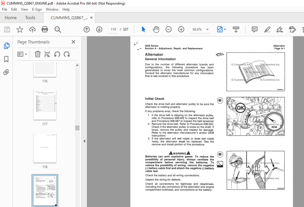Click the upload to cloud icon
Image resolution: width=304 pixels, height=207 pixels.
tap(32, 29)
